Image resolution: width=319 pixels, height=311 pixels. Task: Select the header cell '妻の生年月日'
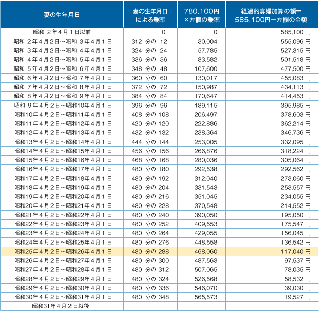pyautogui.click(x=62, y=15)
